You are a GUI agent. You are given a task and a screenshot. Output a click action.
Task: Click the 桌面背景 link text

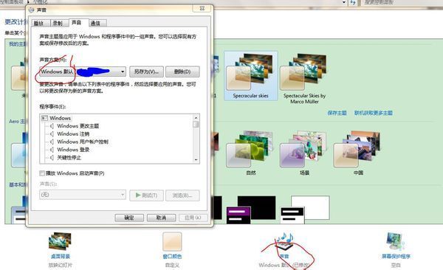coord(61,257)
